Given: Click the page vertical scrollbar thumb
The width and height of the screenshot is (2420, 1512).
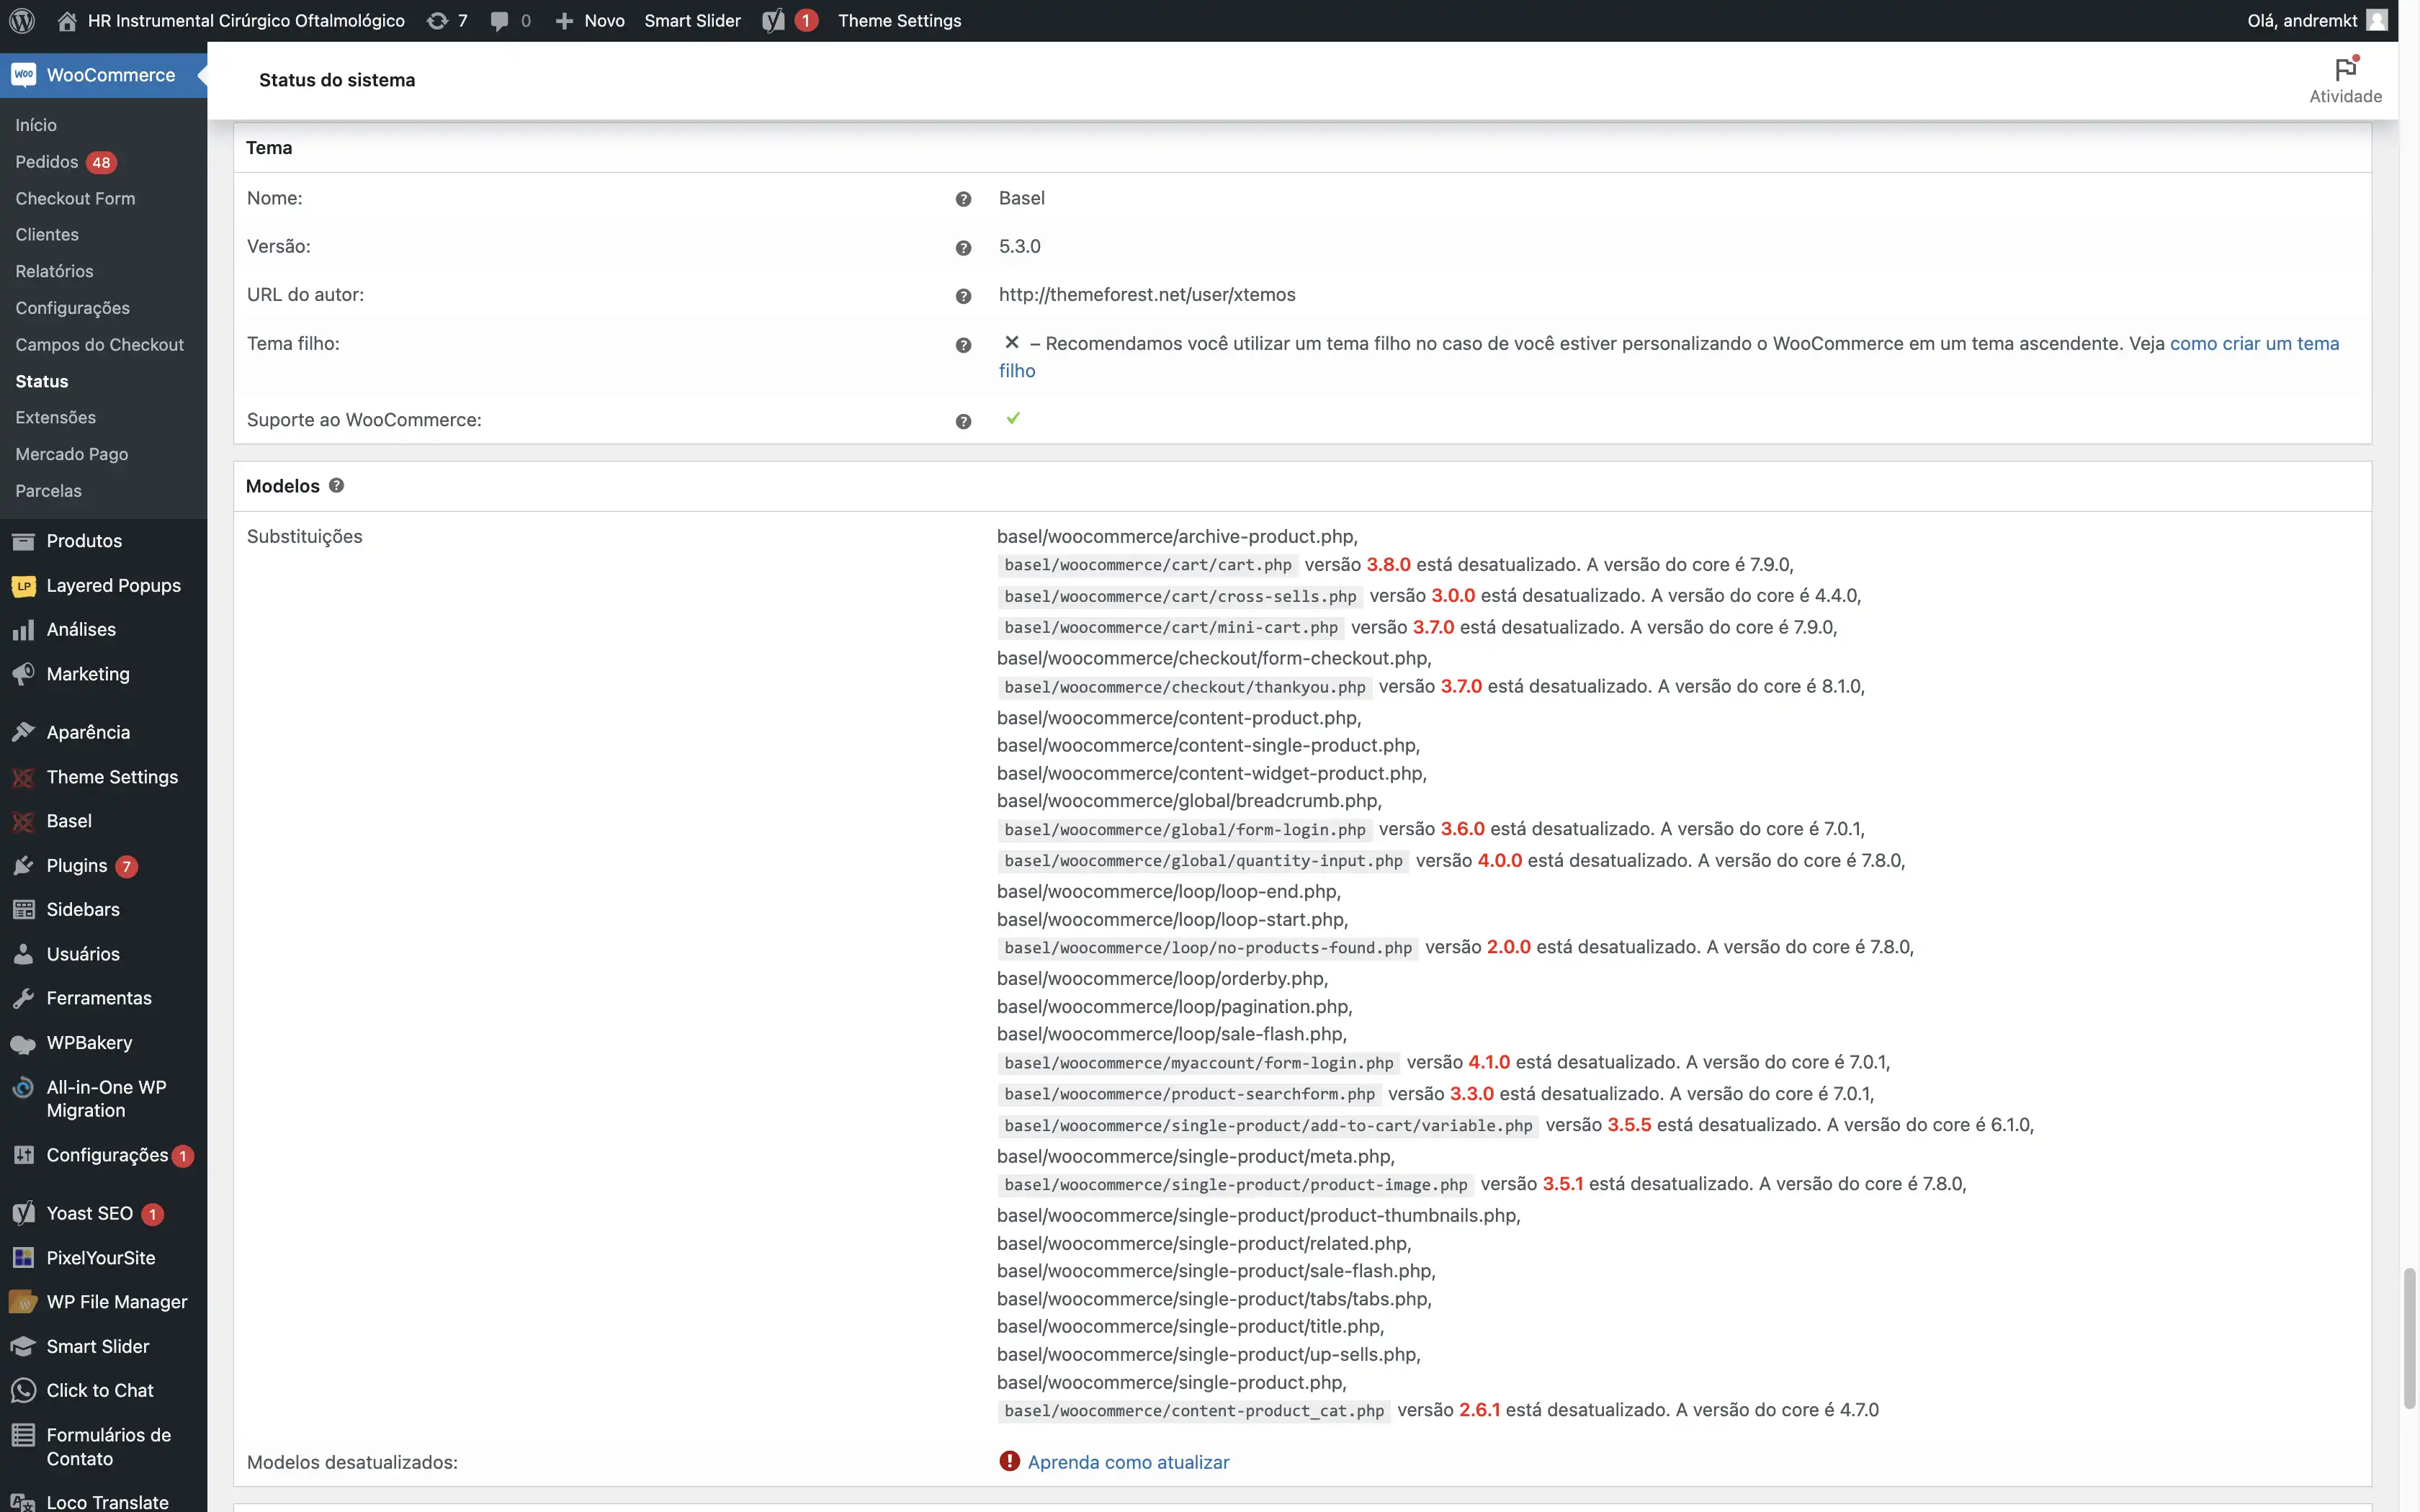Looking at the screenshot, I should [x=2410, y=1338].
